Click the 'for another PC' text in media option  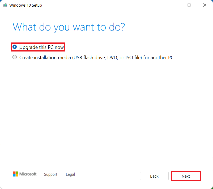[158, 57]
